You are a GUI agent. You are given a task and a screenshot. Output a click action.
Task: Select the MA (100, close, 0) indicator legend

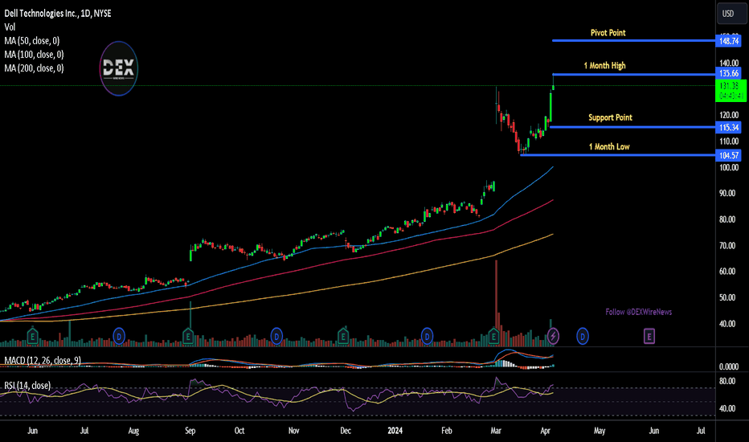click(34, 55)
